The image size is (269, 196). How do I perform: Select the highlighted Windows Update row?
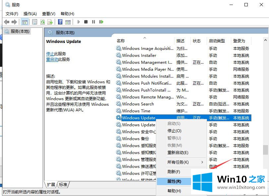click(x=183, y=118)
